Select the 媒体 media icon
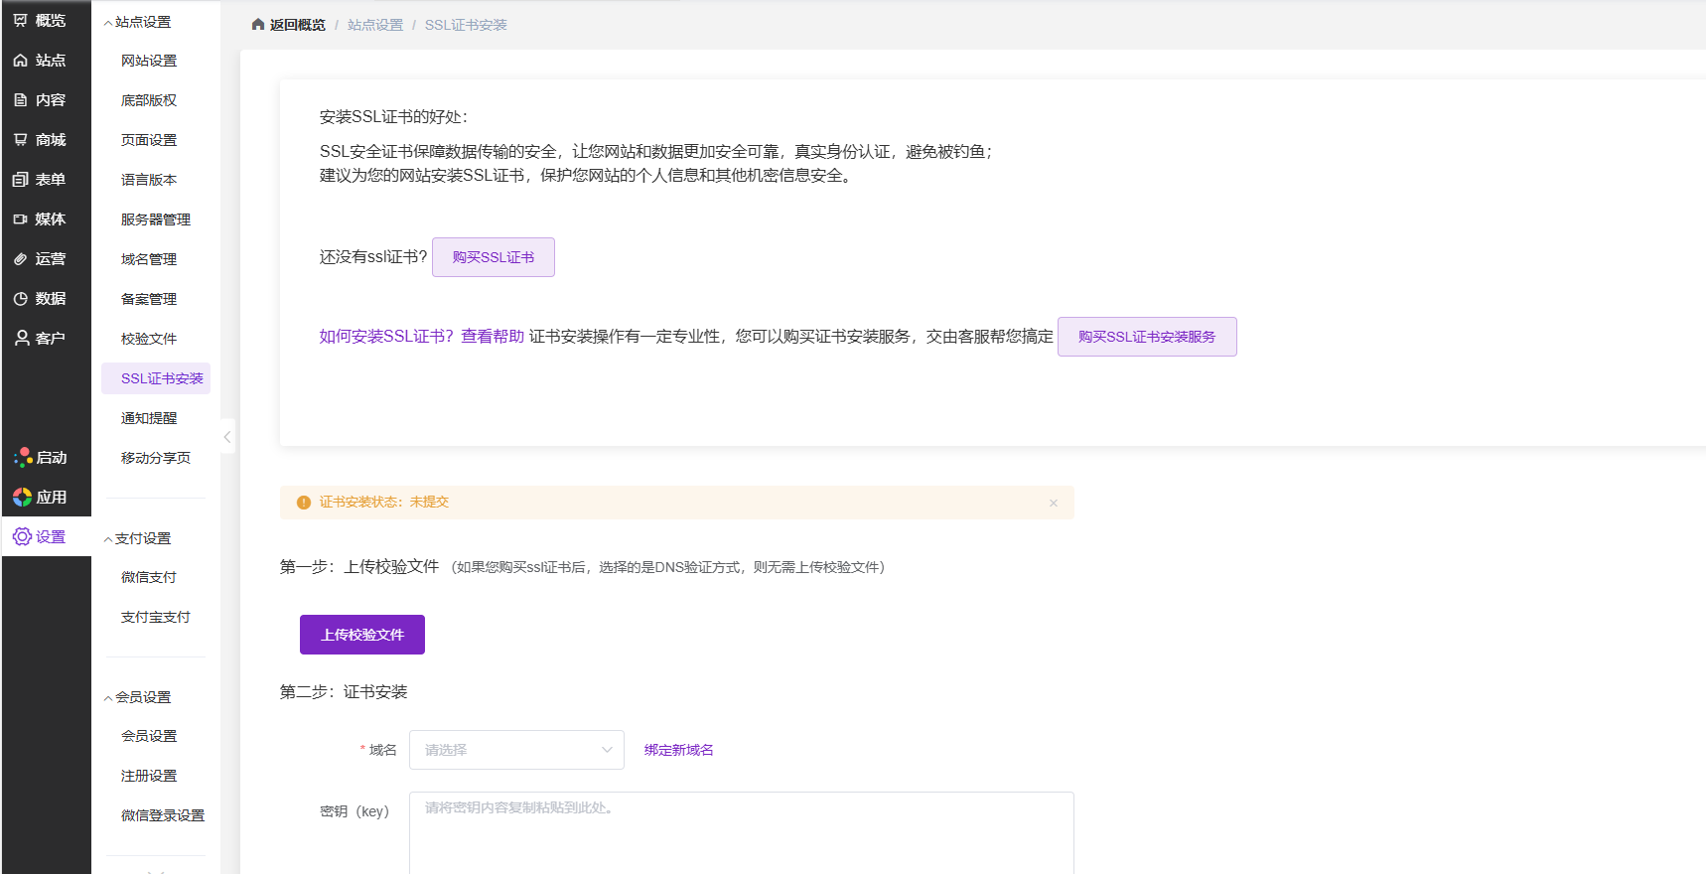The image size is (1706, 874). 21,219
